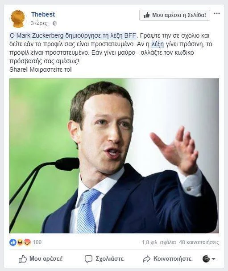
Task: Click the blue Like reaction icon
Action: (13, 242)
